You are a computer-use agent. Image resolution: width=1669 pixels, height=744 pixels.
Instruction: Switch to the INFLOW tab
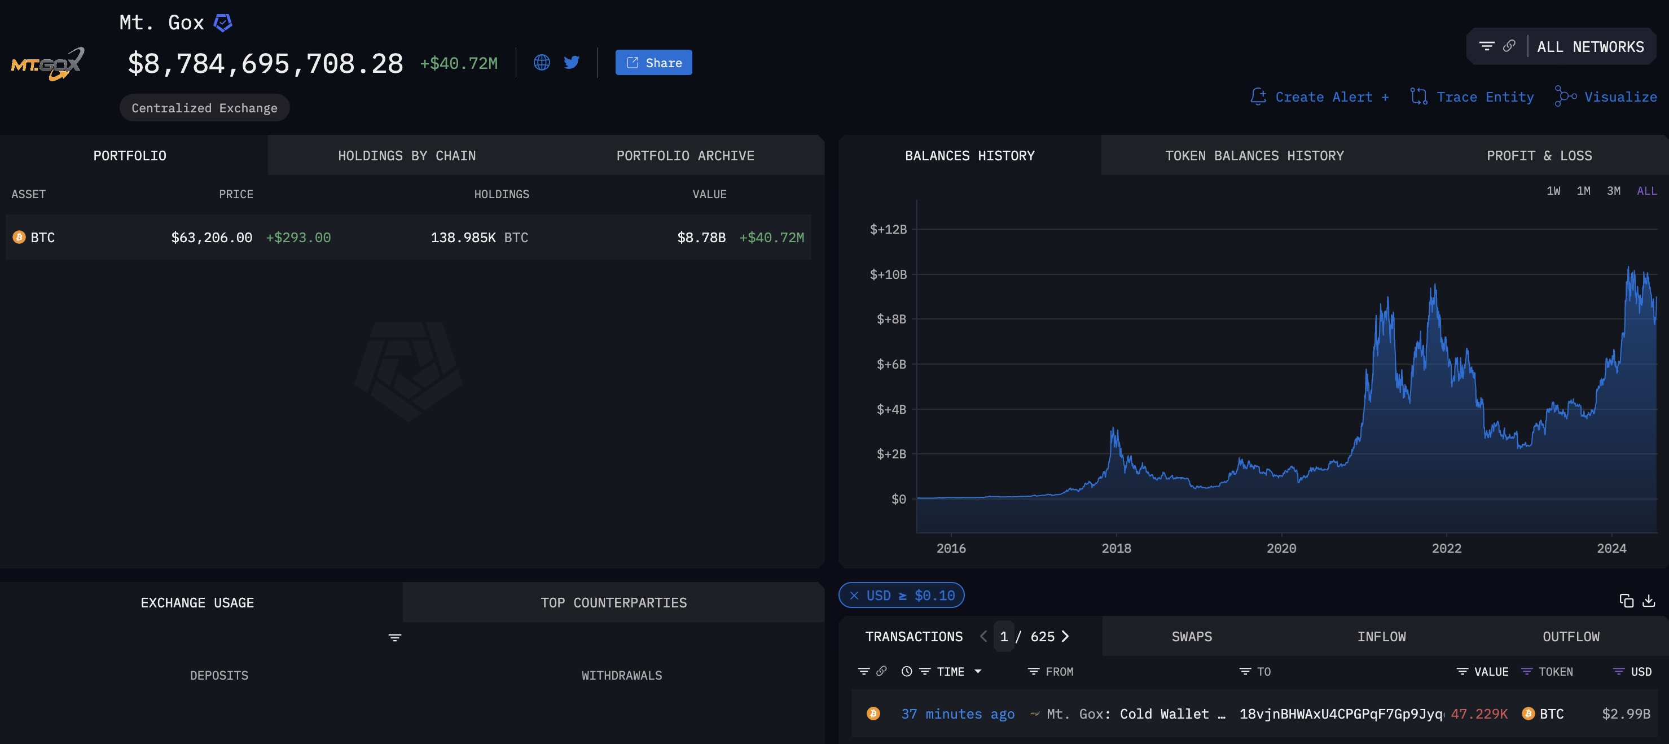pyautogui.click(x=1381, y=636)
